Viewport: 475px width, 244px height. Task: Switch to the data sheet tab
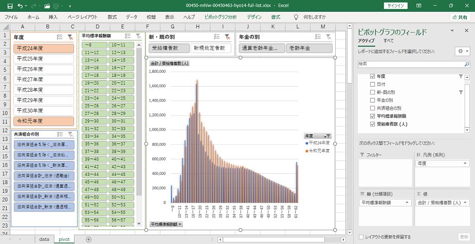(44, 239)
